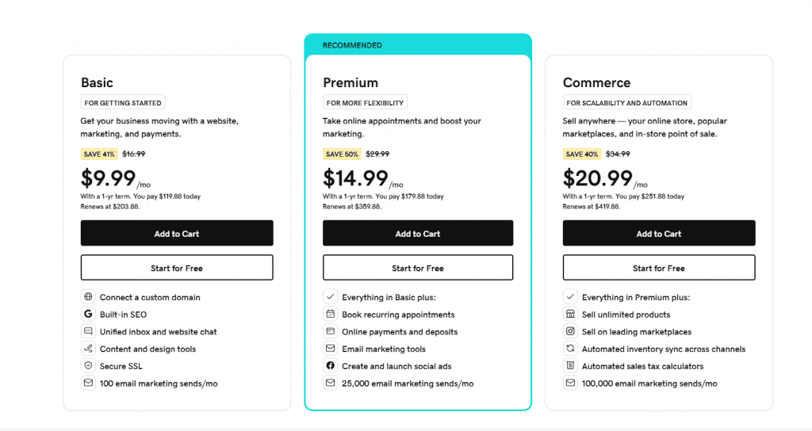Click the checkmark beside Everything in Basic plus
Image resolution: width=812 pixels, height=431 pixels.
click(330, 296)
